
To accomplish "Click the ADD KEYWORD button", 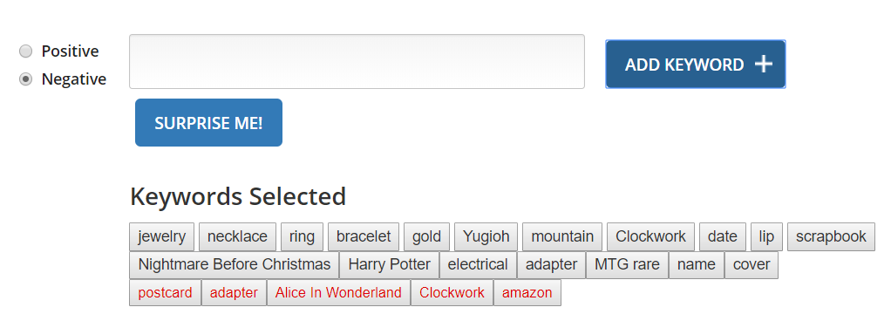I will coord(696,65).
